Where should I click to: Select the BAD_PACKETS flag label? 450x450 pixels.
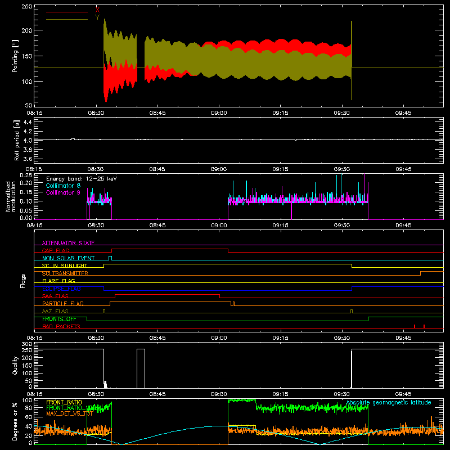61,326
